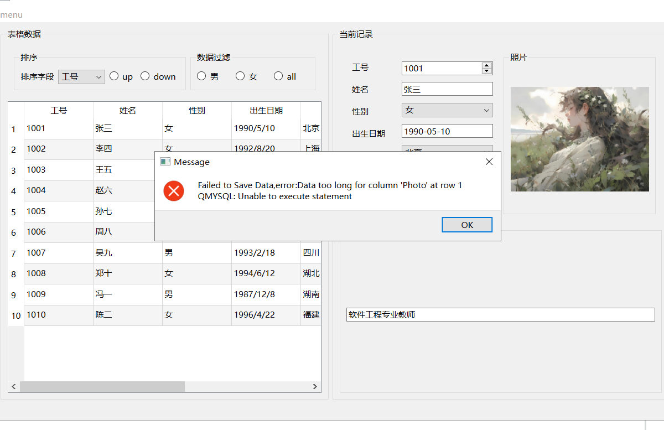Select the 女 filter radio button

(x=247, y=76)
